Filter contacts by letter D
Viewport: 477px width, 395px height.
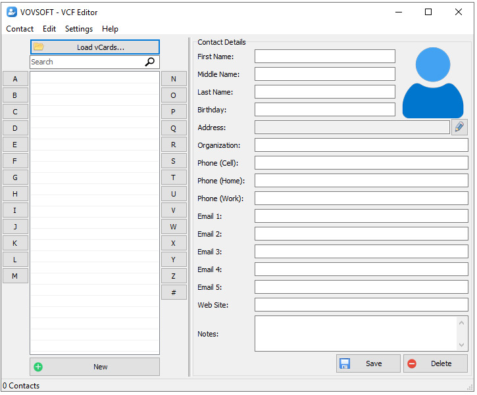pos(15,128)
